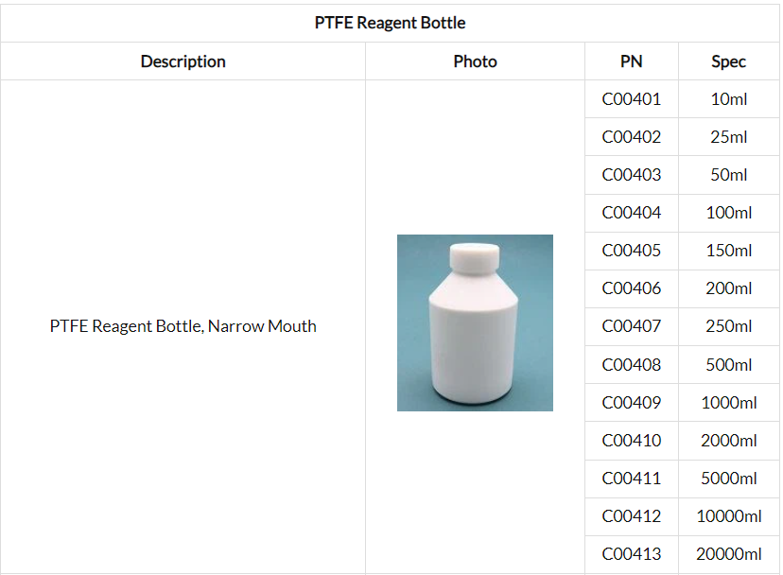Select part number C00413

click(x=631, y=553)
